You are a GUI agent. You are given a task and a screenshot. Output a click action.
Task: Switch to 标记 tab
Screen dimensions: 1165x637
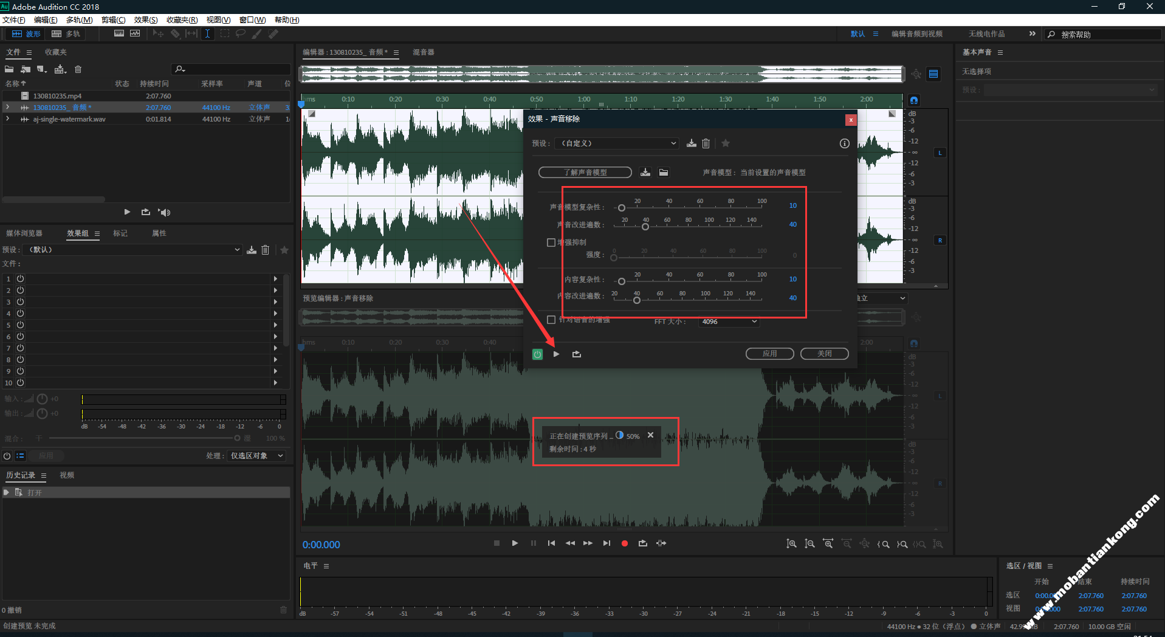pyautogui.click(x=120, y=233)
